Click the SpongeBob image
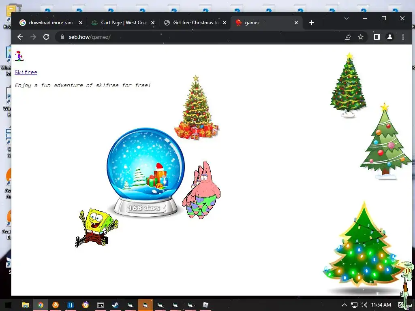The height and width of the screenshot is (311, 415). (96, 228)
